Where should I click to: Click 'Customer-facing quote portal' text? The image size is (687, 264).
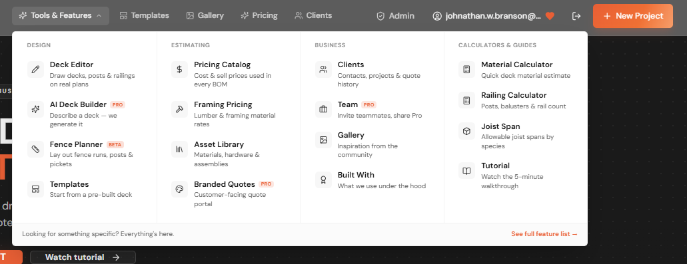pyautogui.click(x=230, y=199)
